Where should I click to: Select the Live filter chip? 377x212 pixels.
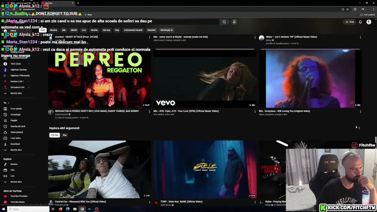tap(84, 30)
